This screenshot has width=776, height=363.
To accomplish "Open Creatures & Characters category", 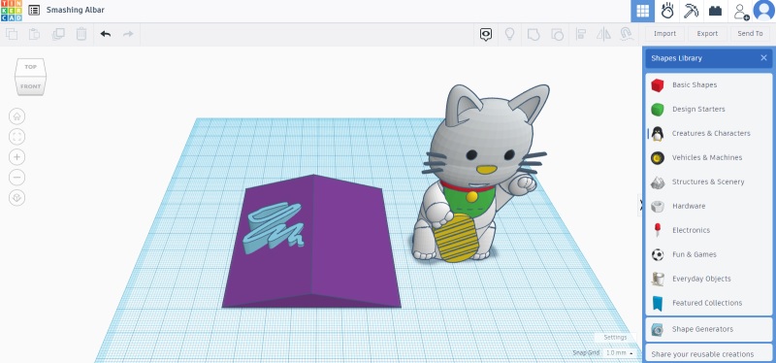I will pos(709,134).
